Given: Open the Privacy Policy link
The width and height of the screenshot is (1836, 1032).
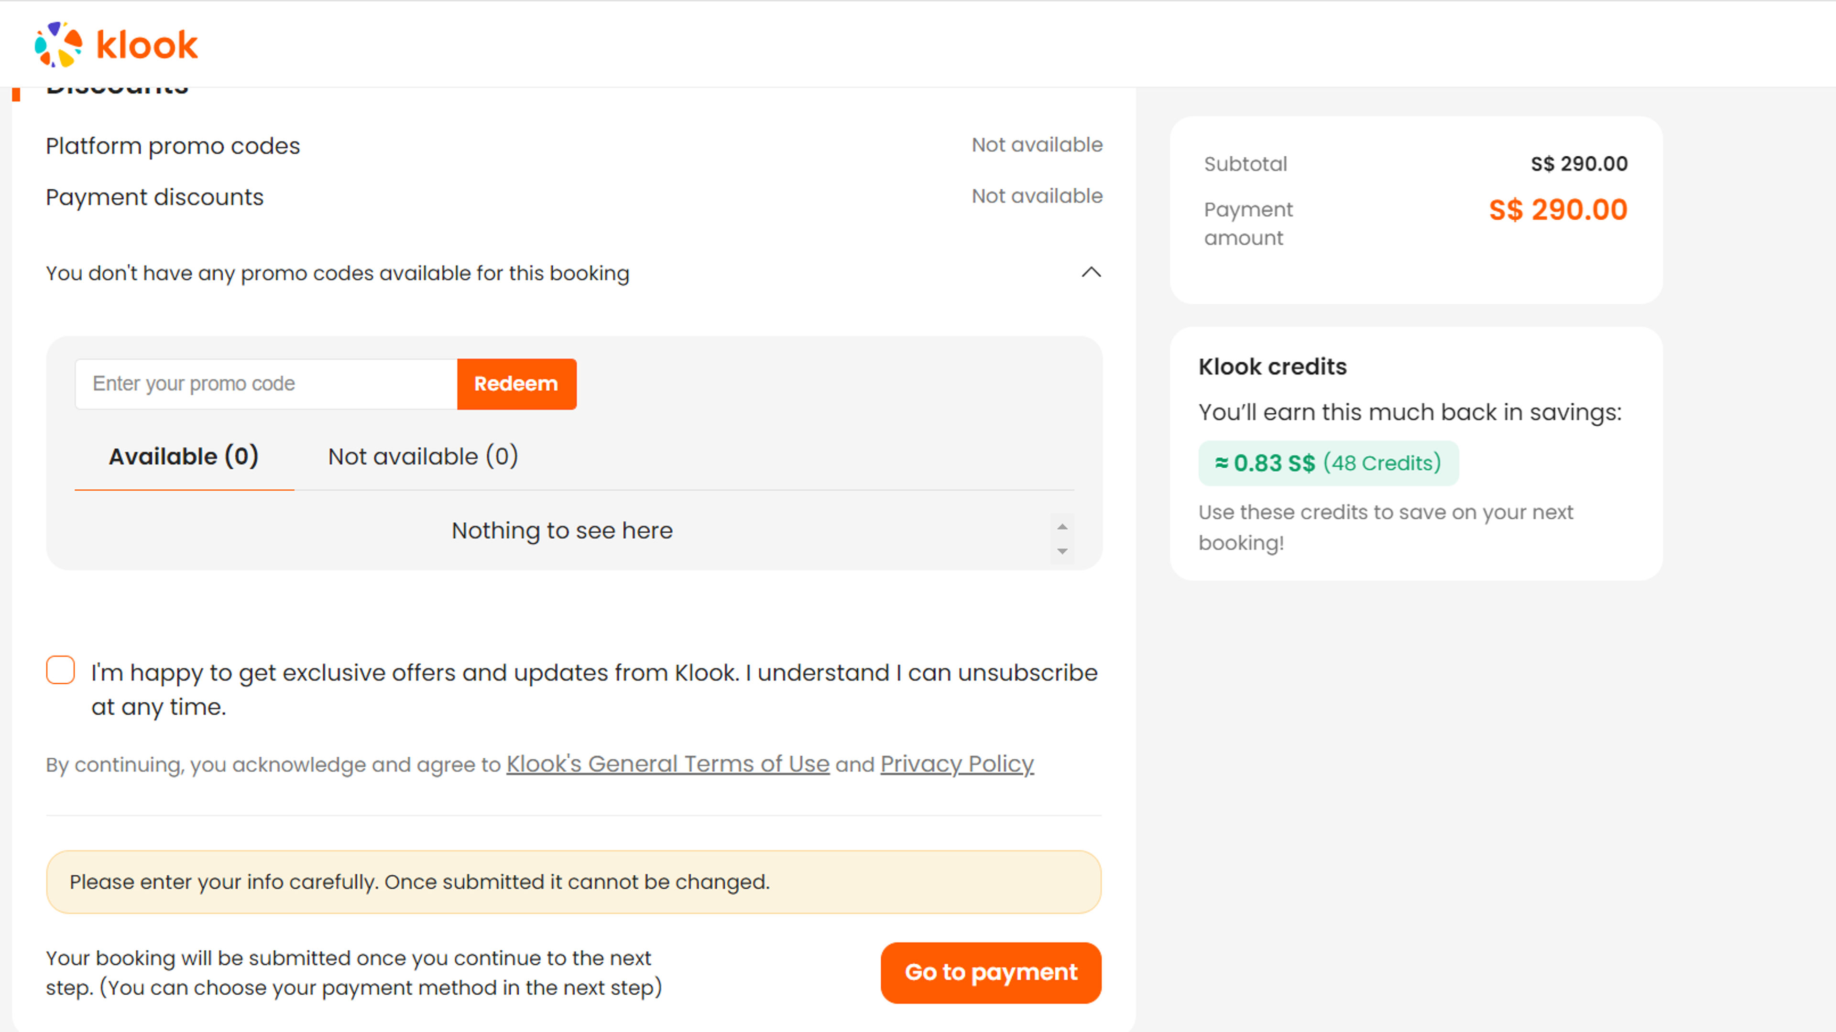Looking at the screenshot, I should pos(956,764).
